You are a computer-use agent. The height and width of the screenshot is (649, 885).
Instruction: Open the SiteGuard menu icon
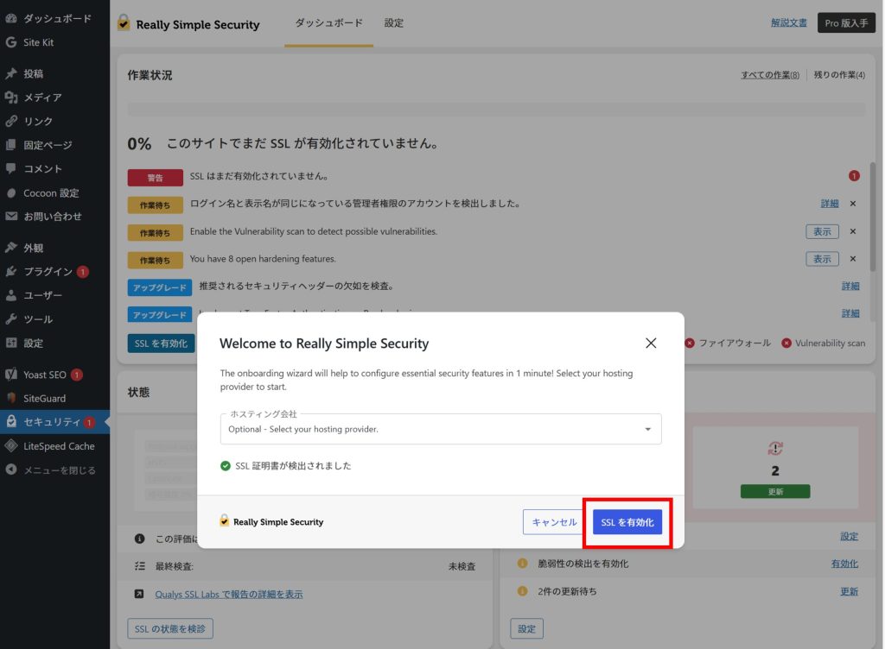pos(11,399)
